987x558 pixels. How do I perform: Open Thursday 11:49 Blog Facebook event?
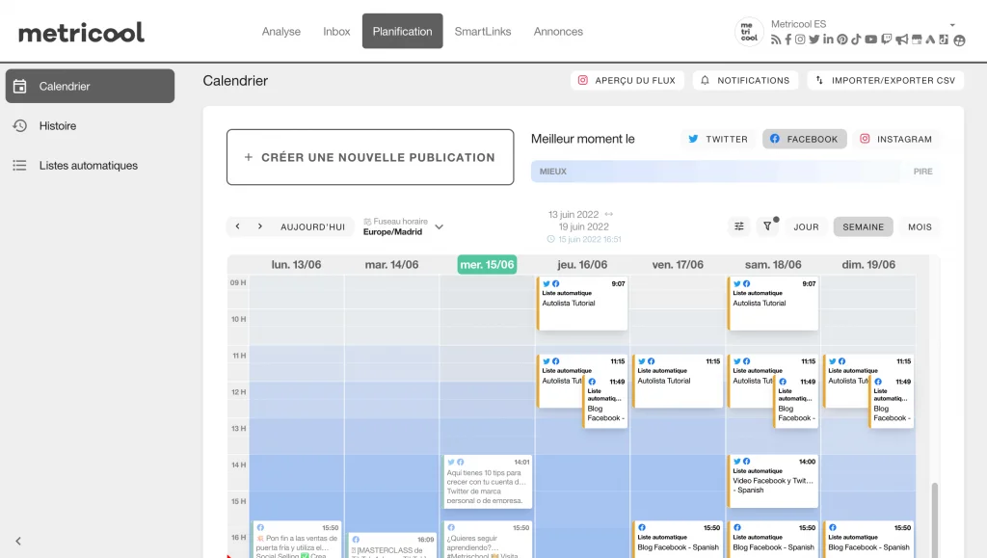coord(605,402)
